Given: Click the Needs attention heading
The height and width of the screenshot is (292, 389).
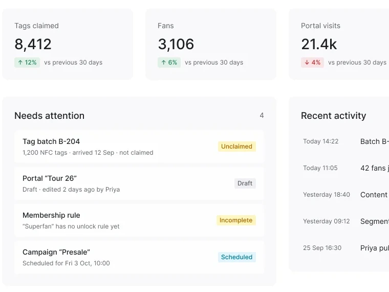Looking at the screenshot, I should coord(49,116).
